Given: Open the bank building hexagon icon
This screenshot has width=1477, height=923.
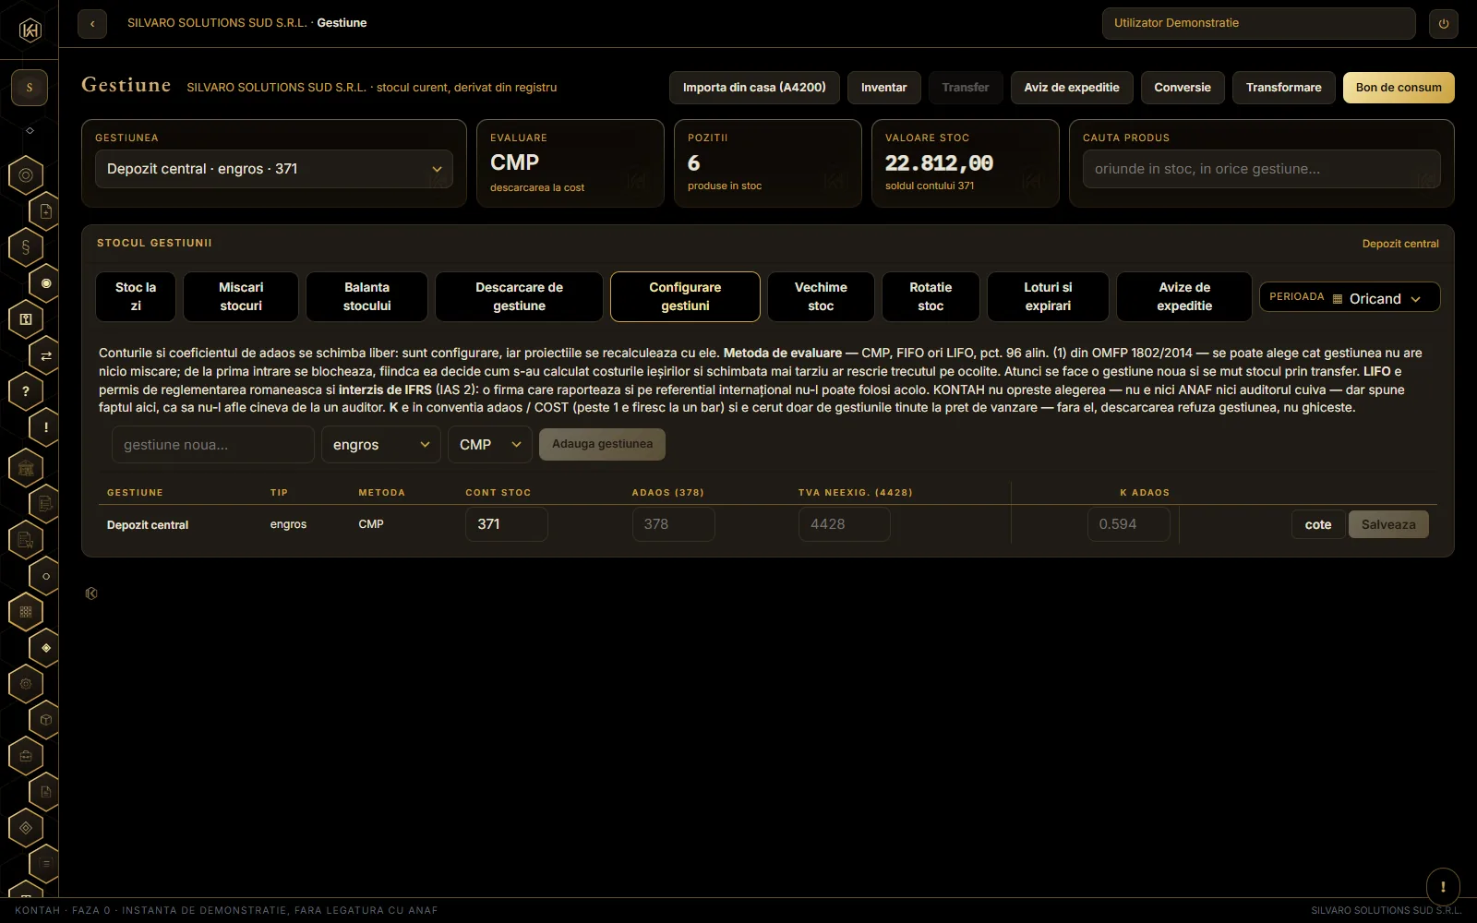Looking at the screenshot, I should (26, 468).
